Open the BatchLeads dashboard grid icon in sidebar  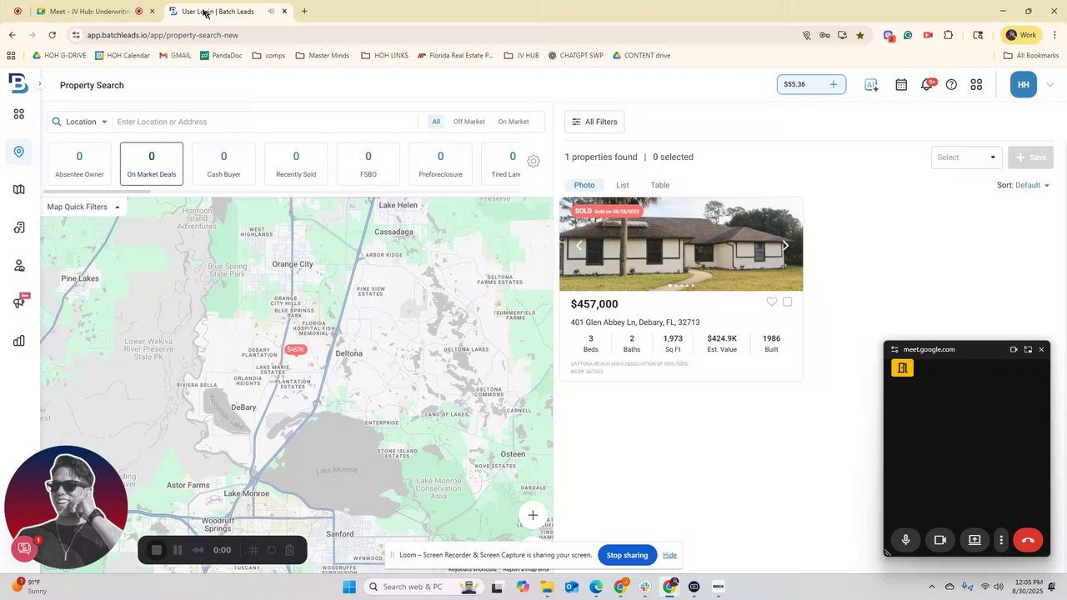(x=18, y=114)
